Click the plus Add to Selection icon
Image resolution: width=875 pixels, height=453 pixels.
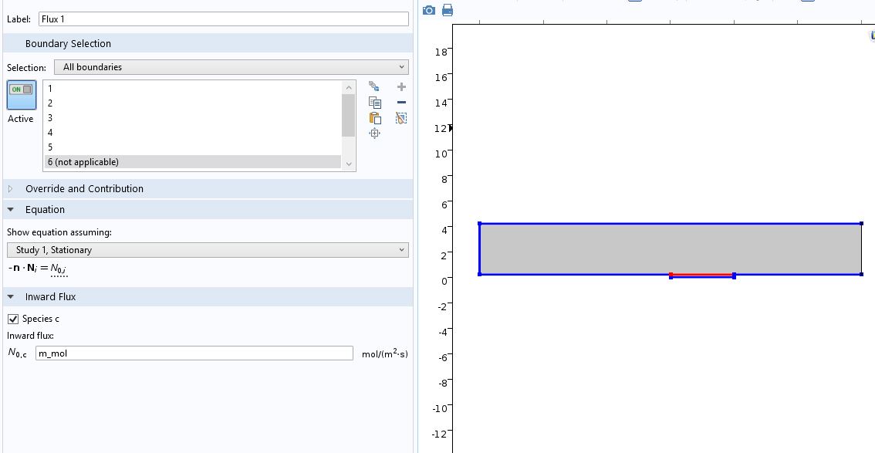pos(401,87)
